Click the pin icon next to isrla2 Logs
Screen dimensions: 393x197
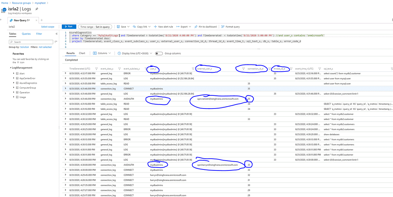(x=37, y=9)
